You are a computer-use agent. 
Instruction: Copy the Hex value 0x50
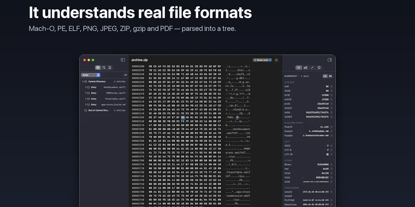tap(332, 169)
